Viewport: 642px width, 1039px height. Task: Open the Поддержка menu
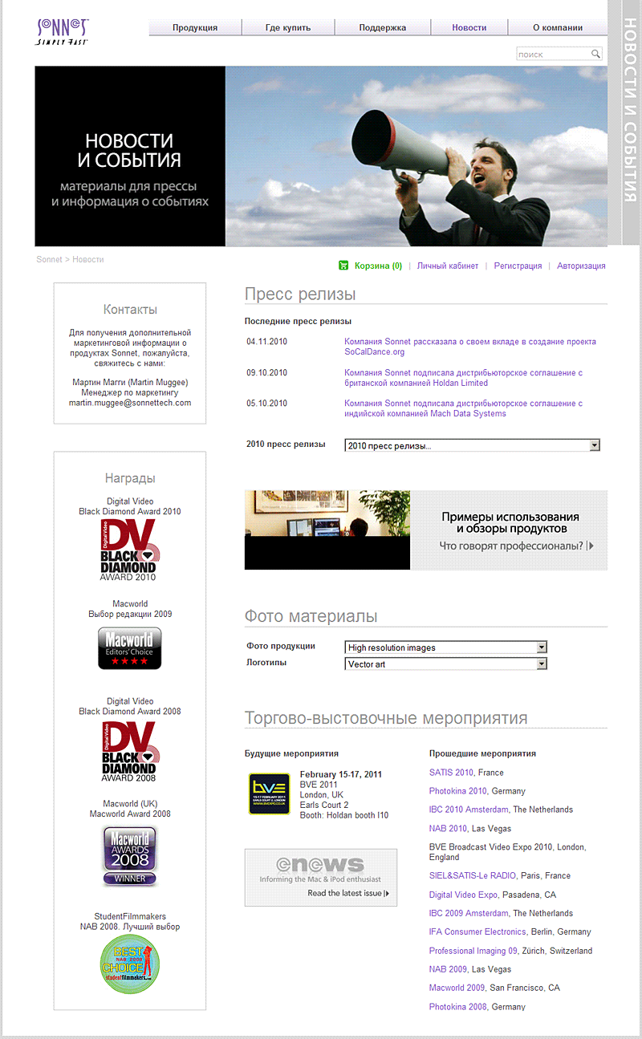pos(383,27)
